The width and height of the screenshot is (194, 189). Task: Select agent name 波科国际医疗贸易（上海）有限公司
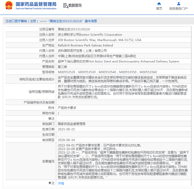point(82,51)
